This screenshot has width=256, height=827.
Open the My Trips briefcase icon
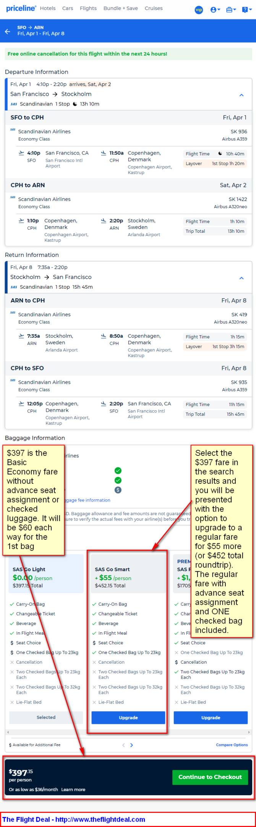231,10
